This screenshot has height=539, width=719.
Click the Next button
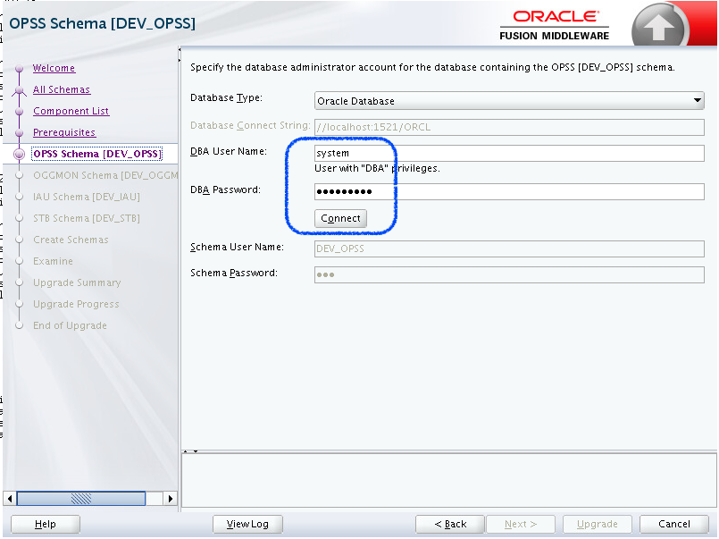click(521, 524)
